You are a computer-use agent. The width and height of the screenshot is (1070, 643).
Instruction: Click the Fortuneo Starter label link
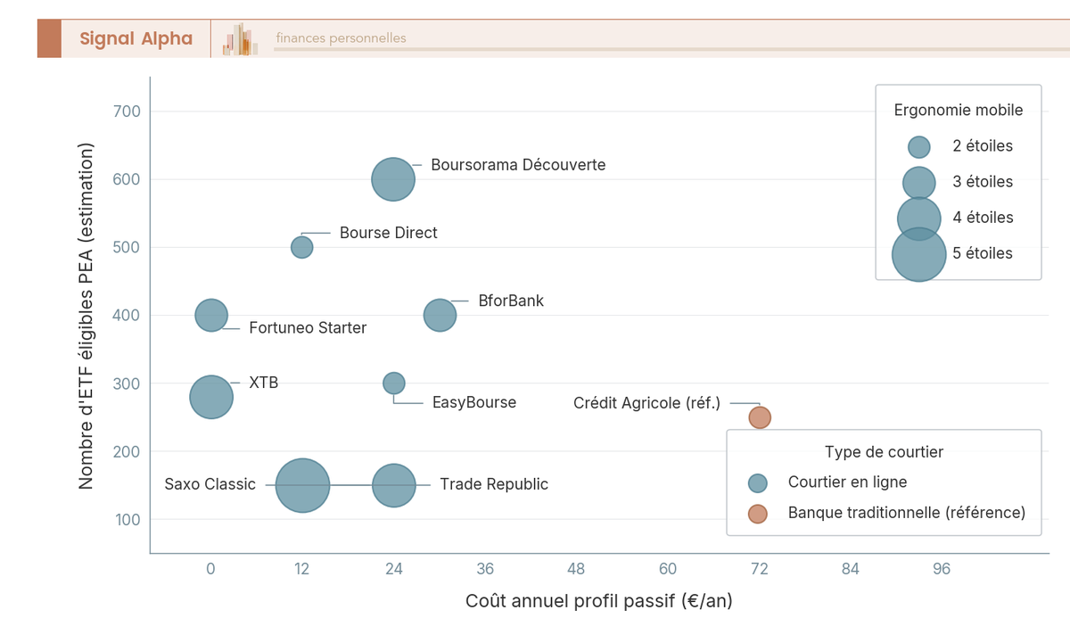pyautogui.click(x=307, y=327)
